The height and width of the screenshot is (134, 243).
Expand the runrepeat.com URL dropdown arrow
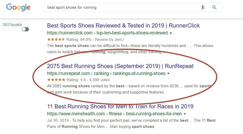coord(168,74)
